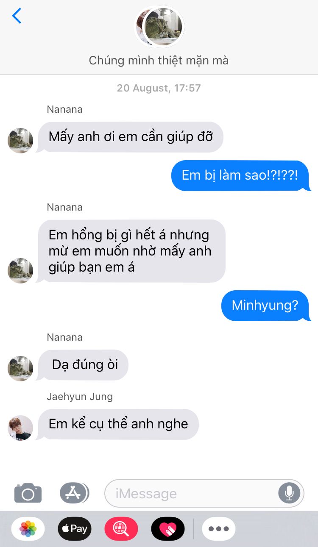
Task: Go back using the blue back arrow
Action: click(17, 16)
